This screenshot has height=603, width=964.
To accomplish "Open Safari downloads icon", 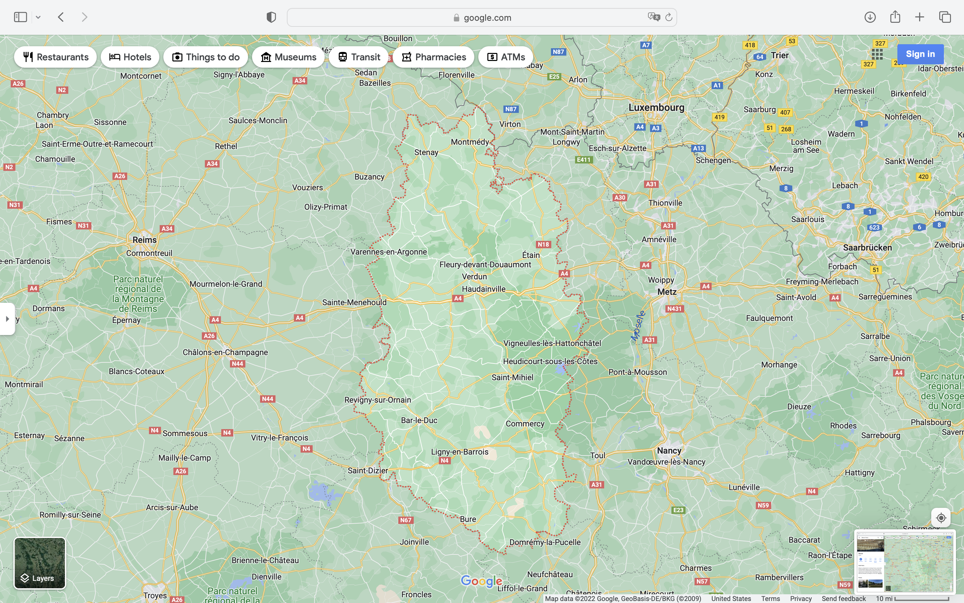I will 870,17.
